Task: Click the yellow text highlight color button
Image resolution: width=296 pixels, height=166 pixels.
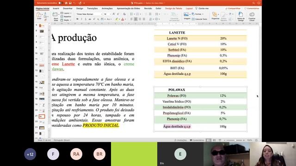Action: pos(117,19)
